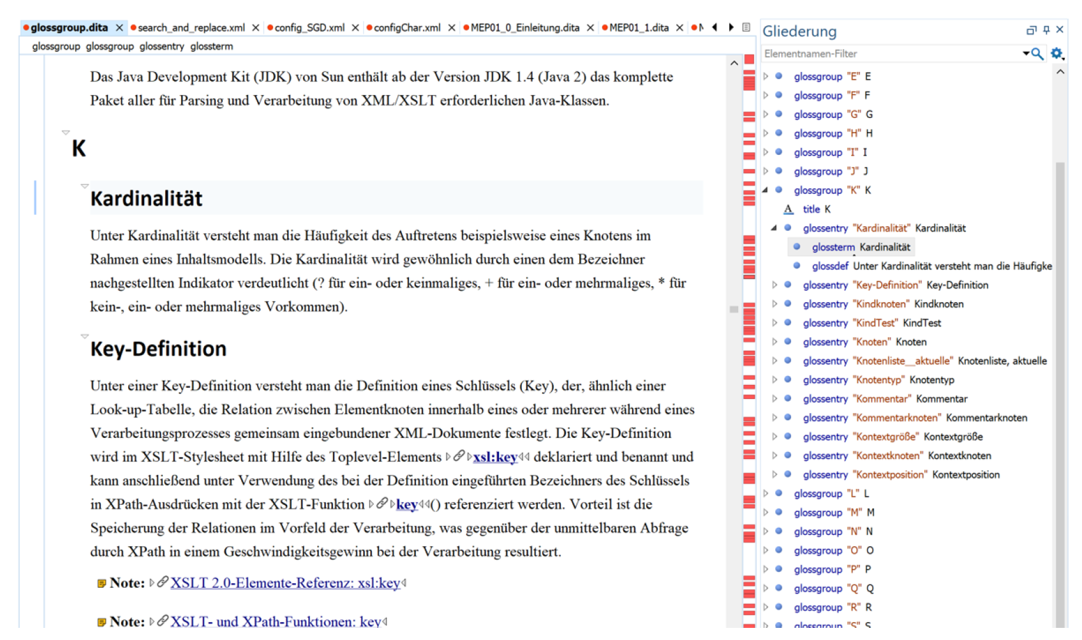Click the glossterm breadcrumb
Screen dimensions: 1082x640
211,46
